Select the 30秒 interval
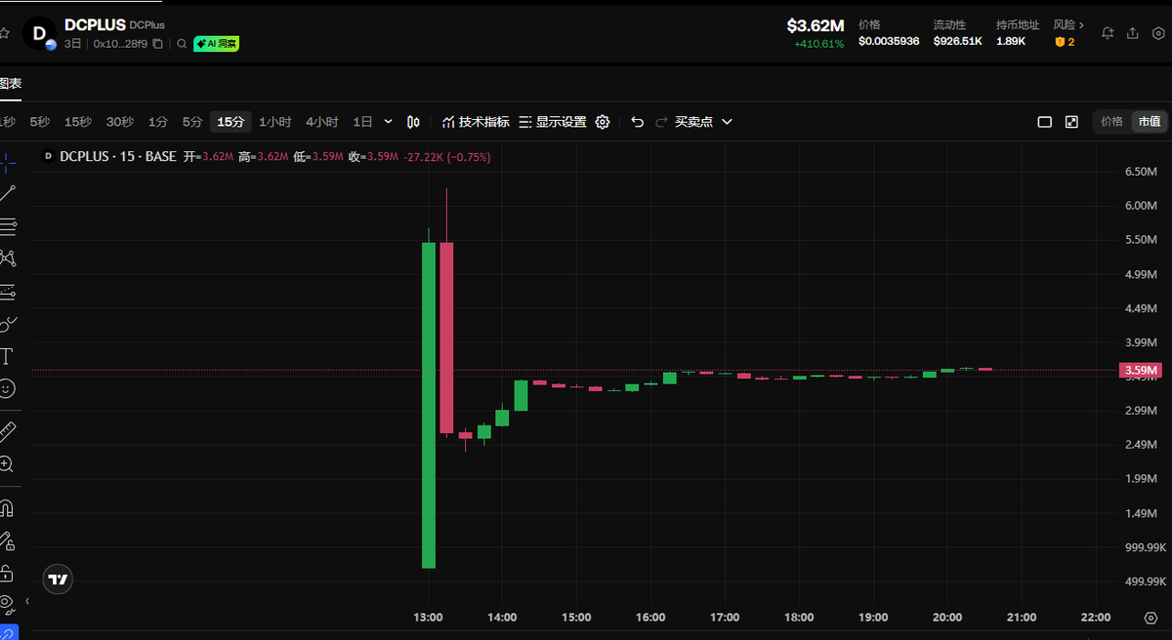Viewport: 1172px width, 640px height. click(x=120, y=122)
